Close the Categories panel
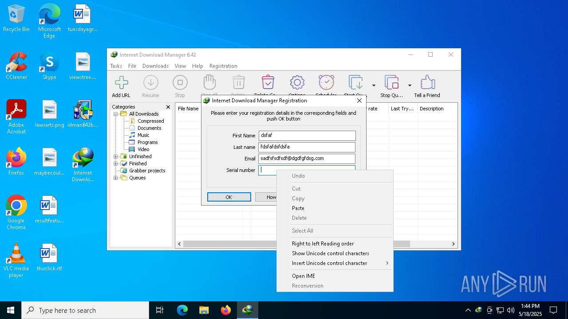Image resolution: width=568 pixels, height=319 pixels. tap(168, 107)
